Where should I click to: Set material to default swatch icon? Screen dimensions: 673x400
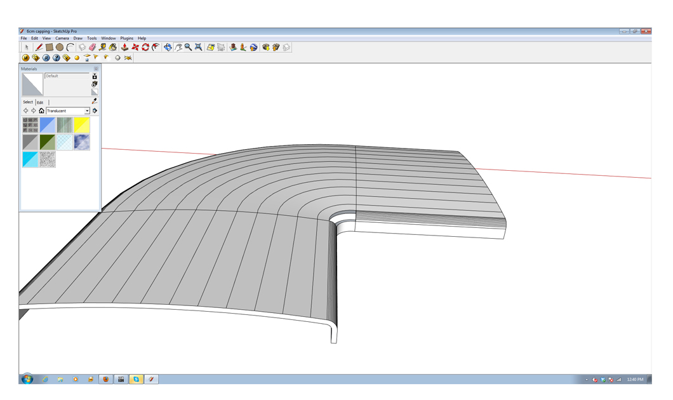tap(95, 92)
